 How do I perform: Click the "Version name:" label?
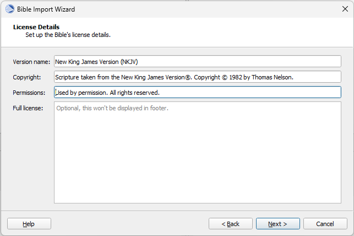coord(31,62)
